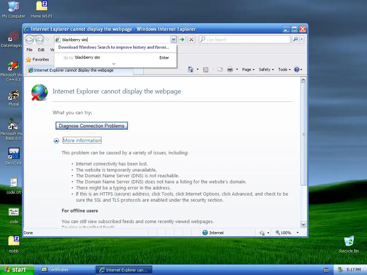Click the IE Back navigation arrow
The image size is (367, 275).
(x=30, y=39)
